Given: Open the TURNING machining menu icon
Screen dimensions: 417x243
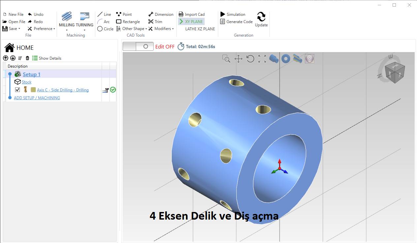Looking at the screenshot, I should point(85,16).
